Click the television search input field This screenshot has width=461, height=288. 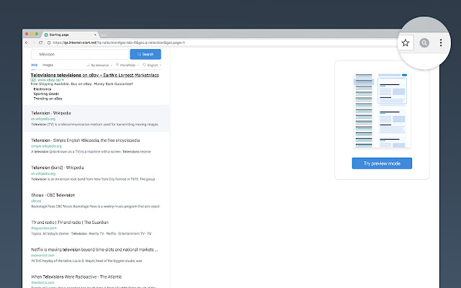(x=79, y=54)
